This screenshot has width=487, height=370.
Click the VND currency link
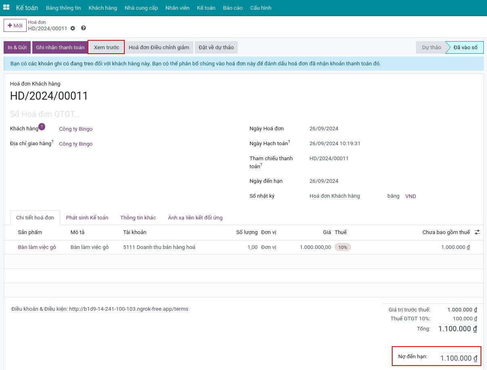411,196
